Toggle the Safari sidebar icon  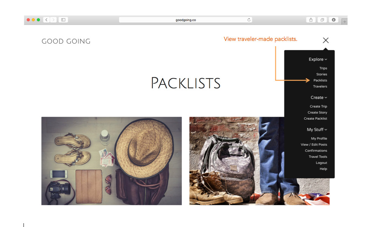tap(63, 20)
